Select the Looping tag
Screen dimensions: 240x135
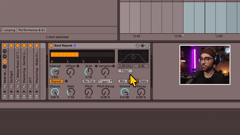[x=9, y=30]
